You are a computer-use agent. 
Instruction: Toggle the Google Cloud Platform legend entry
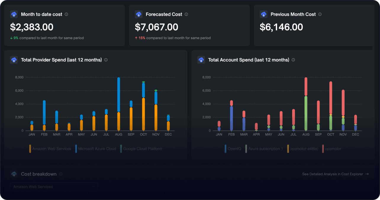pyautogui.click(x=141, y=149)
